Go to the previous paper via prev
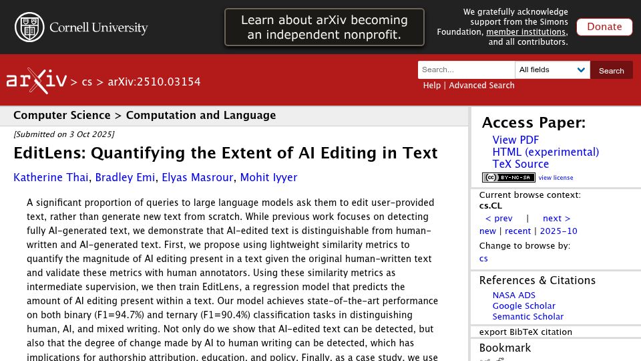Screen dimensions: 641x361 (499, 218)
